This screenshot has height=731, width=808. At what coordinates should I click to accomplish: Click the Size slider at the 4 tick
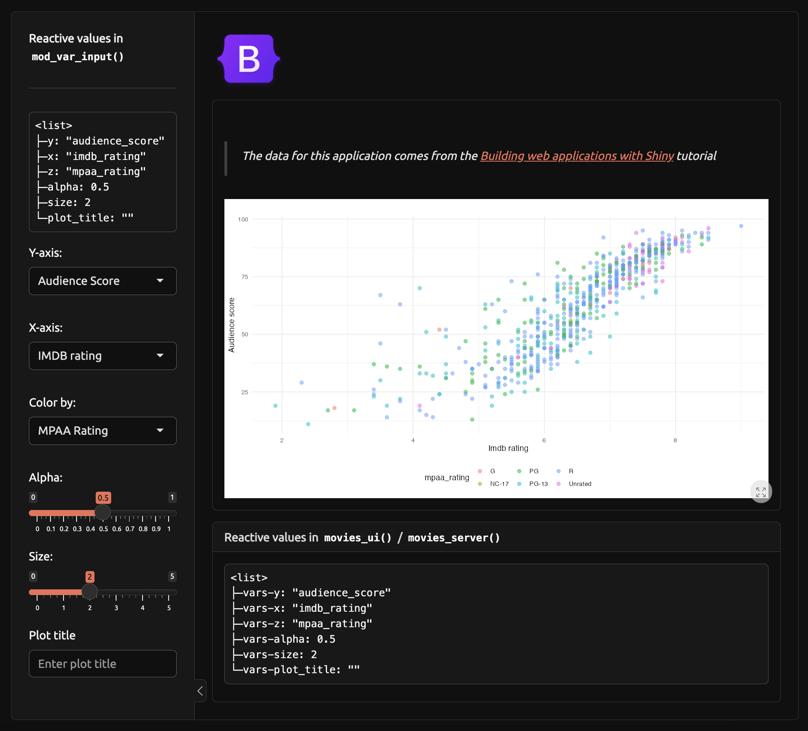(x=143, y=592)
